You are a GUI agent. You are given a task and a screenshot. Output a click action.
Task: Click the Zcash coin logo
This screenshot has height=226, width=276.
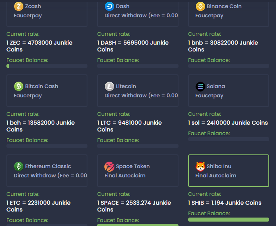pyautogui.click(x=19, y=6)
